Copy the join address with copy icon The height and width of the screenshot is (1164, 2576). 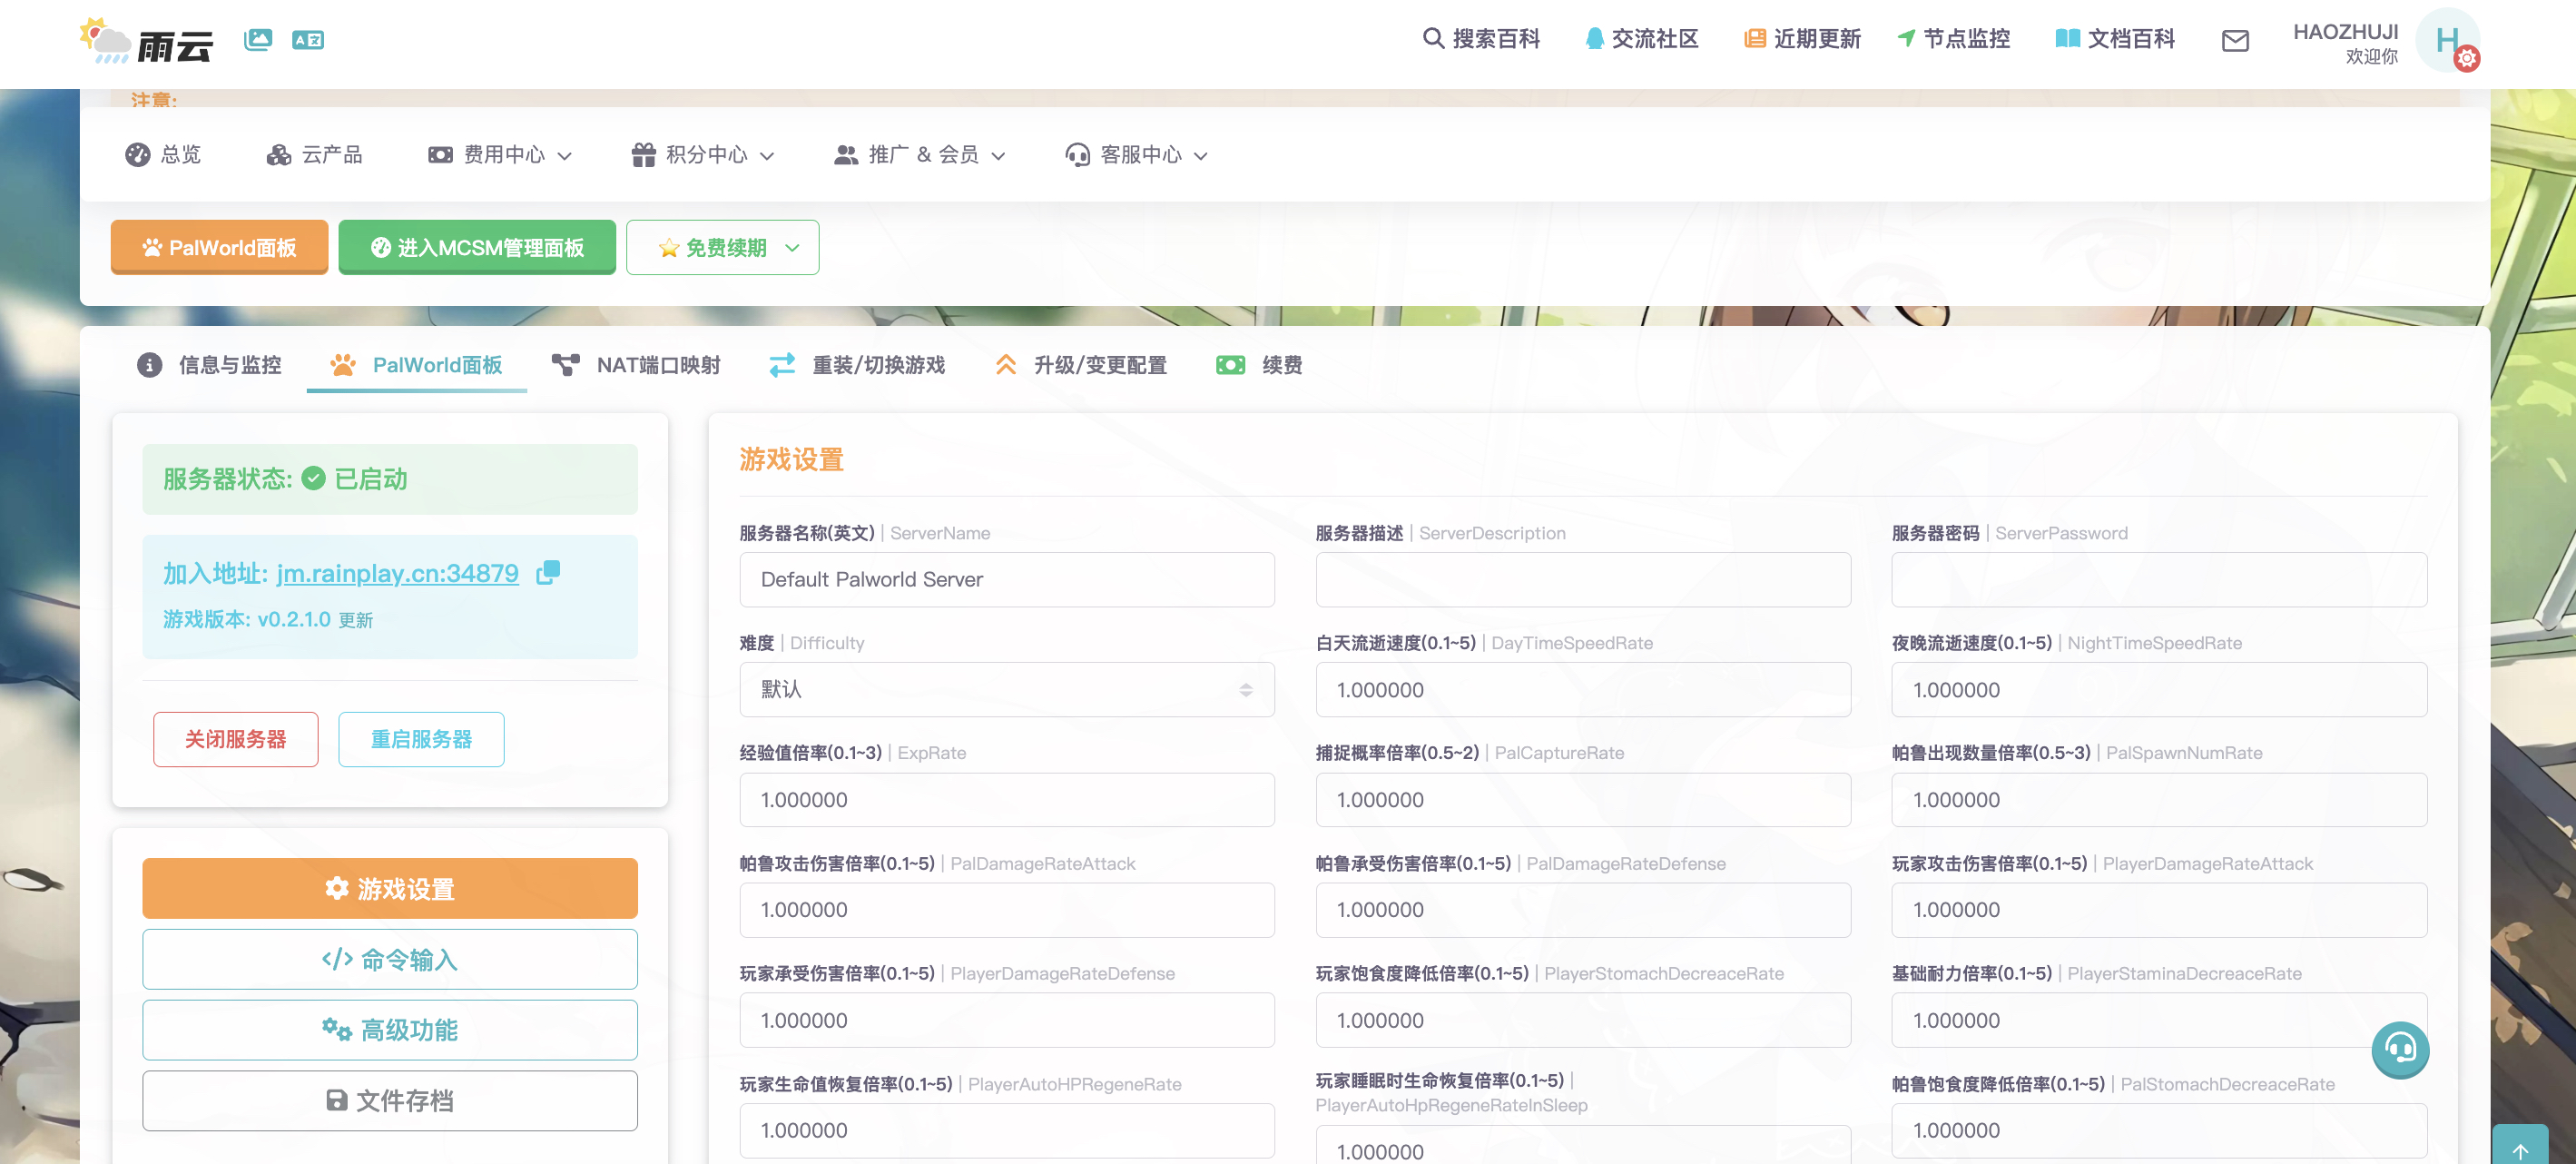click(x=548, y=572)
